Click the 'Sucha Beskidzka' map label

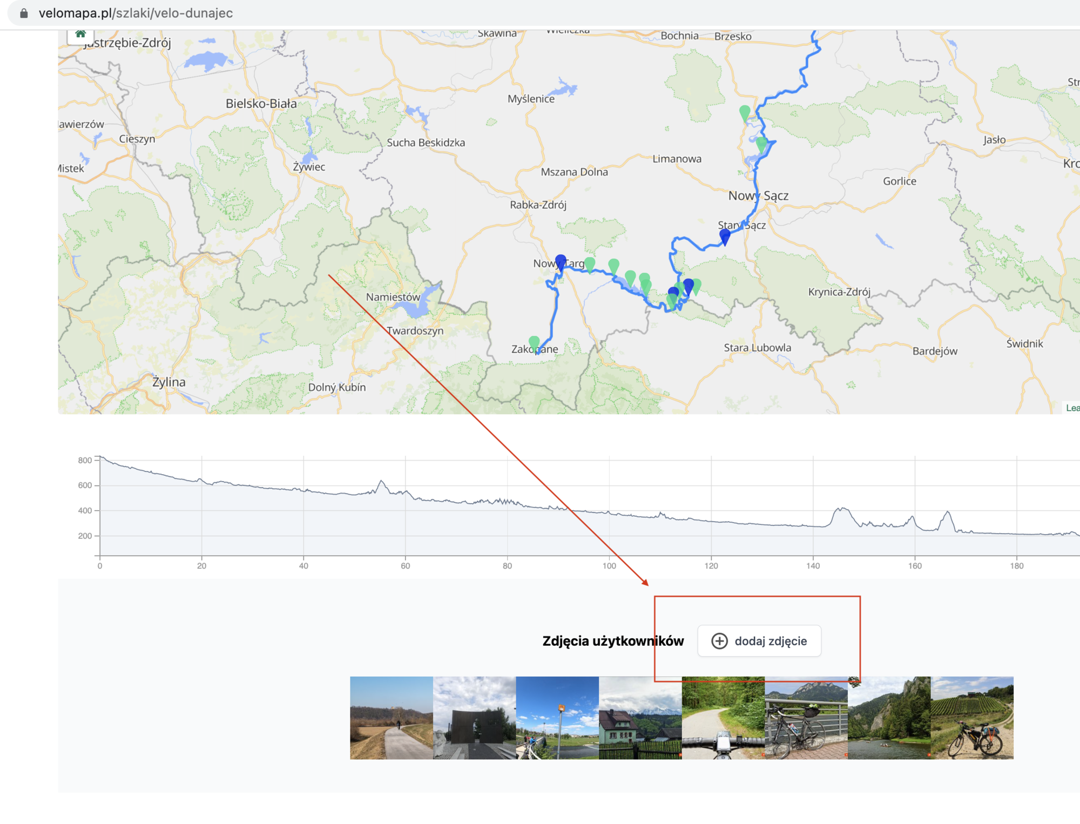[426, 143]
